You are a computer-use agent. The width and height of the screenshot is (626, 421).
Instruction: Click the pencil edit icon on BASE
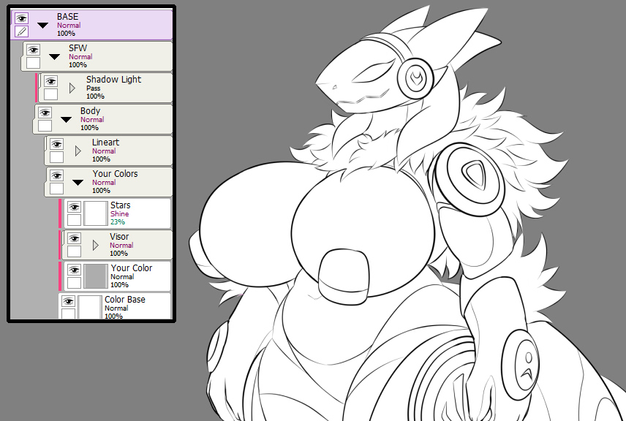[21, 31]
